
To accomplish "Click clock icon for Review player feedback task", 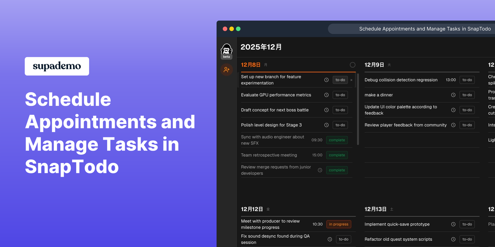I will (453, 125).
